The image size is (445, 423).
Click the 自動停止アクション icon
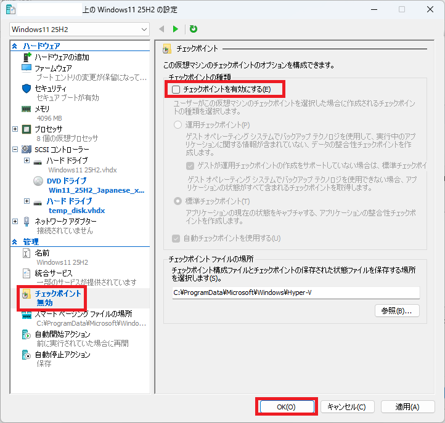point(26,355)
